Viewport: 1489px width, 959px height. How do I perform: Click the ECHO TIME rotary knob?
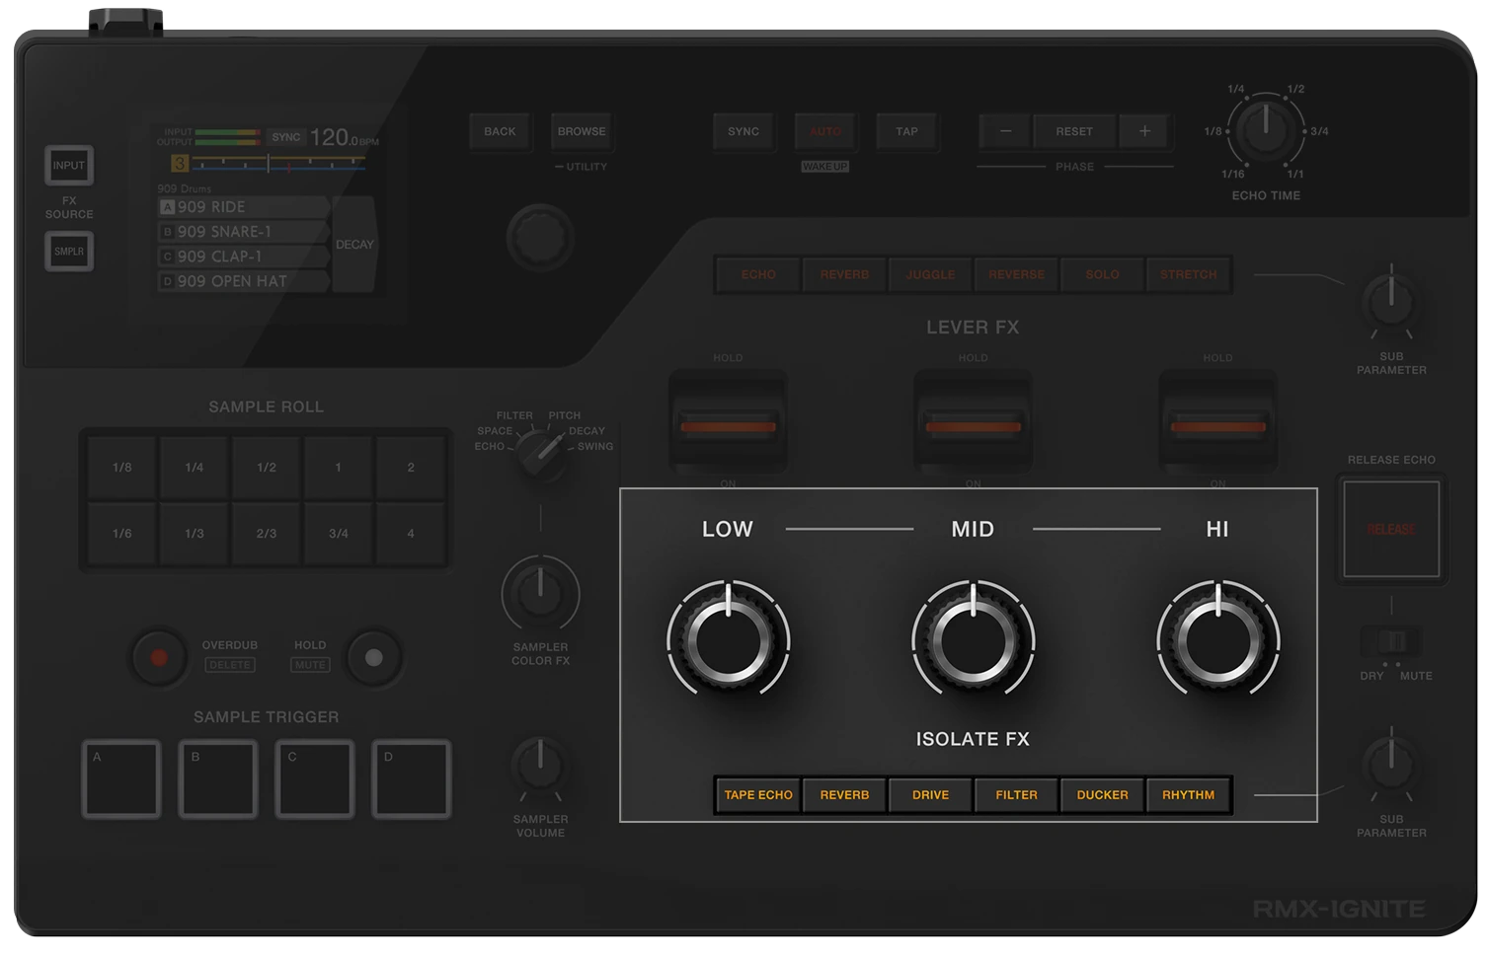[1265, 130]
